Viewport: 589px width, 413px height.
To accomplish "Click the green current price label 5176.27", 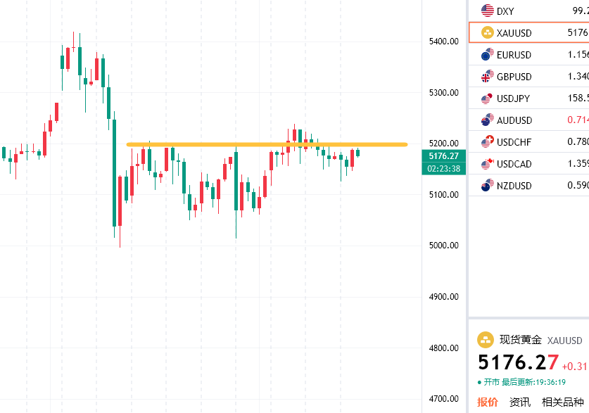I will (x=443, y=156).
